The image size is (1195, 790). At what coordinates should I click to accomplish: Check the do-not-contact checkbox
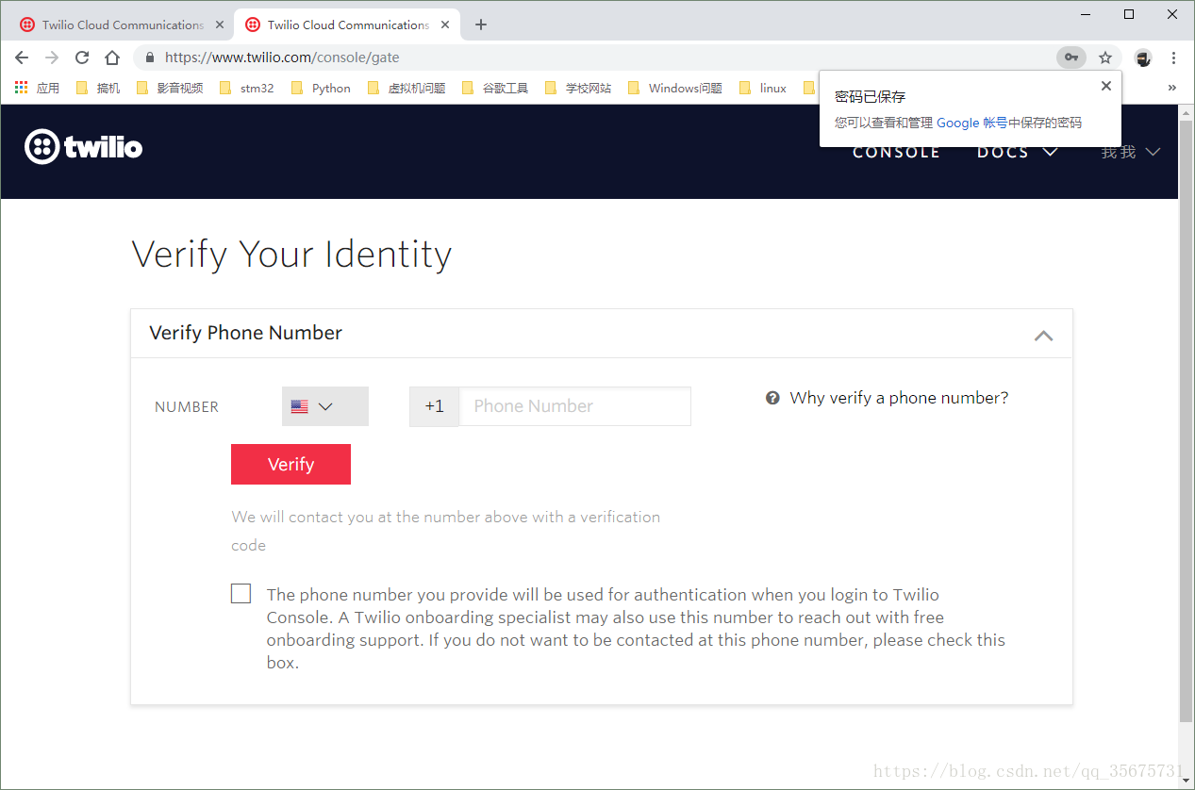(241, 594)
